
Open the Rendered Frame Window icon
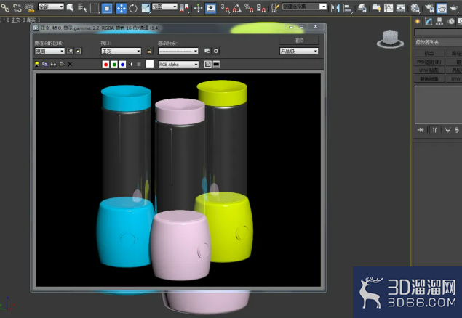point(442,8)
